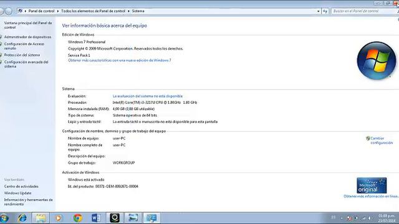Click the product ID 00371-OEM text
The image size is (399, 224).
[x=117, y=187]
